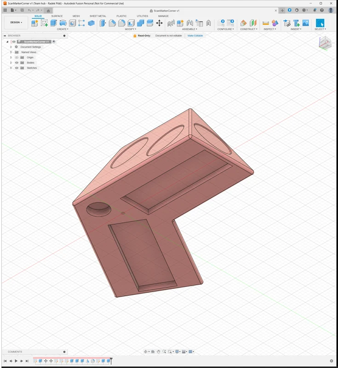Toggle visibility of ScanMarkerCorner v1 component
This screenshot has height=368, width=338.
[14, 41]
